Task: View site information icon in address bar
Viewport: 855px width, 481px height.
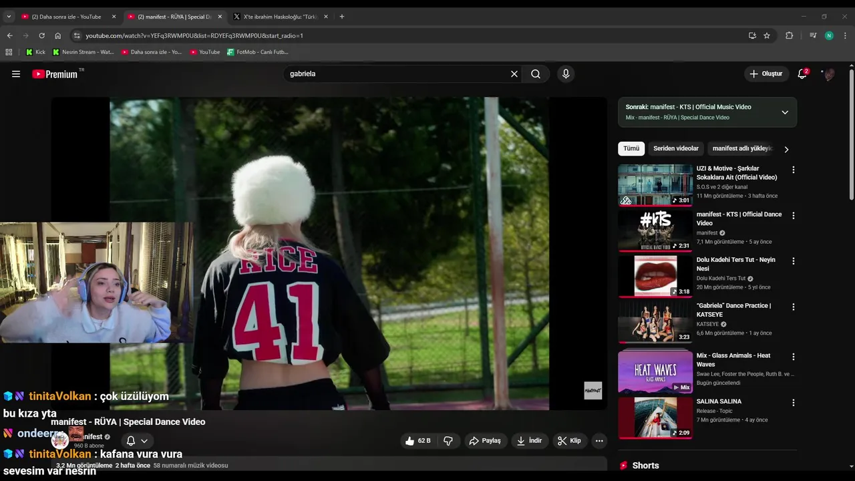Action: 77,35
